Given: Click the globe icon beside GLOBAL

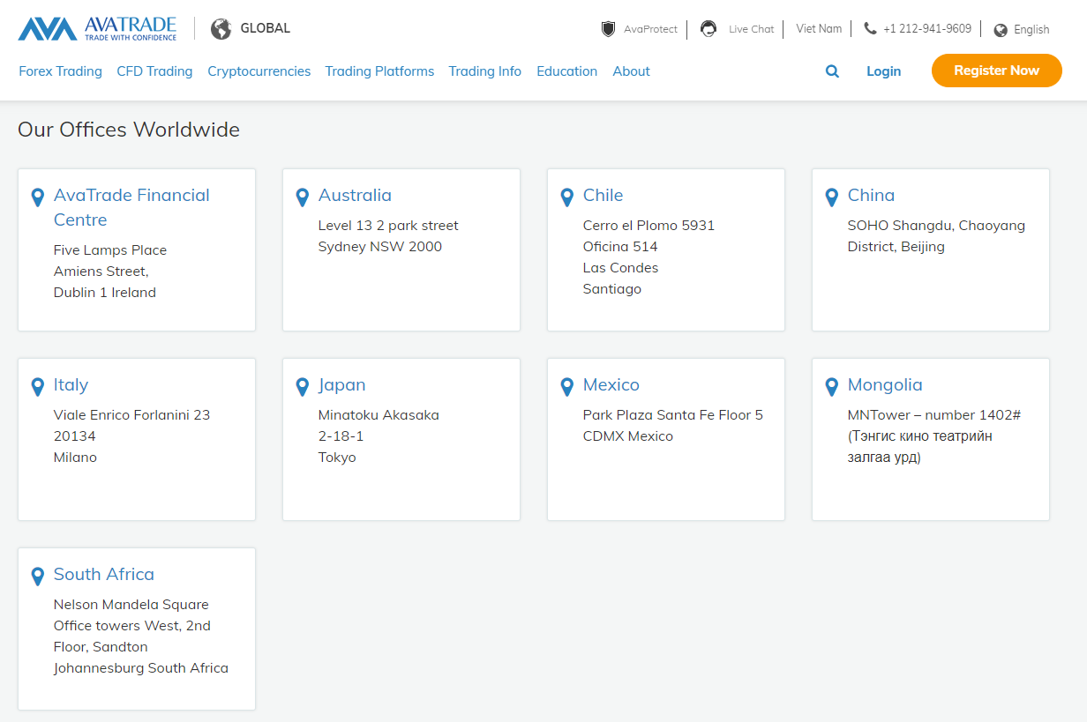Looking at the screenshot, I should pyautogui.click(x=221, y=29).
